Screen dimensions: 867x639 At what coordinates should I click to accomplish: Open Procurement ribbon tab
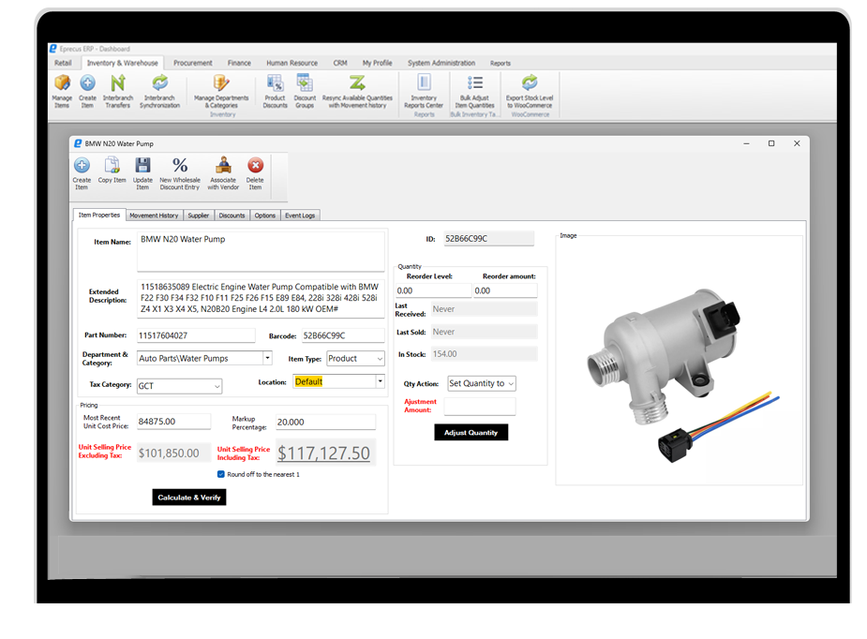click(x=193, y=63)
